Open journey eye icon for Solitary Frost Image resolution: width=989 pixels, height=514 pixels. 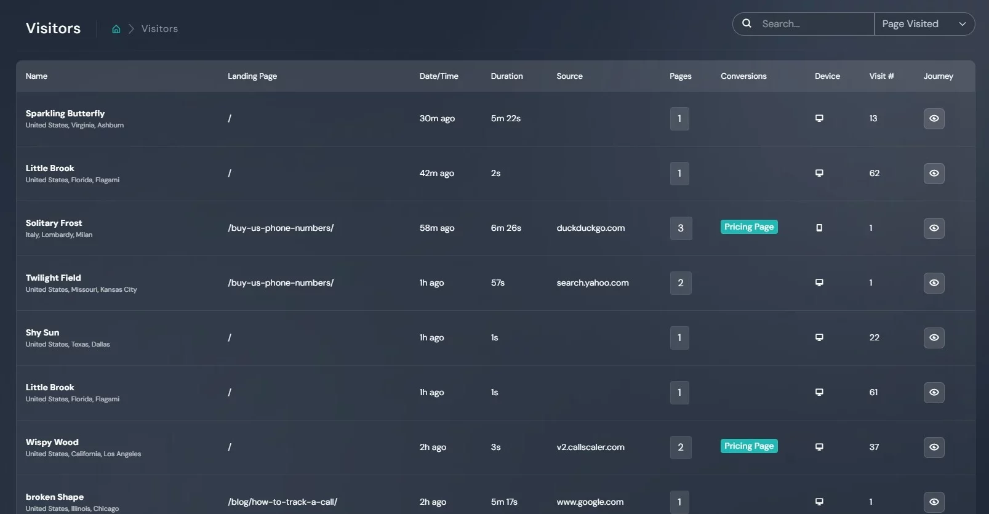pyautogui.click(x=934, y=228)
